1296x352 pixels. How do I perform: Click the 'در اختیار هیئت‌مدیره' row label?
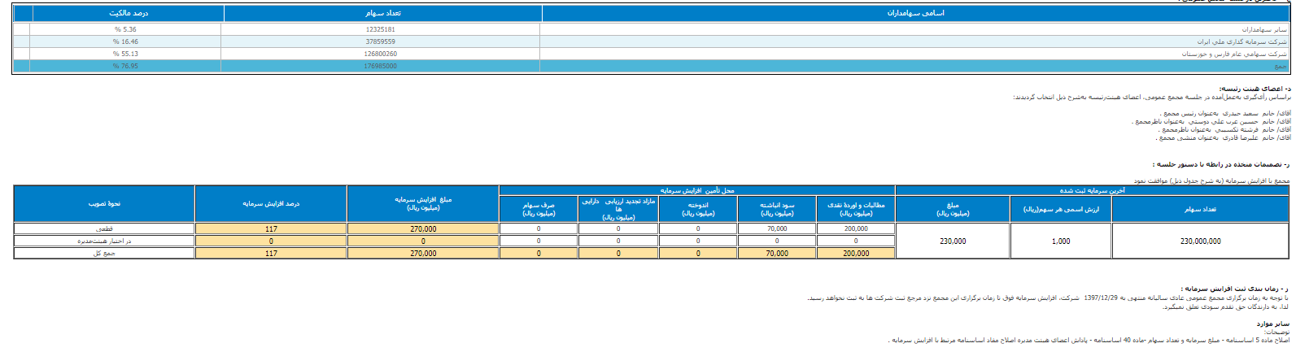pyautogui.click(x=104, y=241)
